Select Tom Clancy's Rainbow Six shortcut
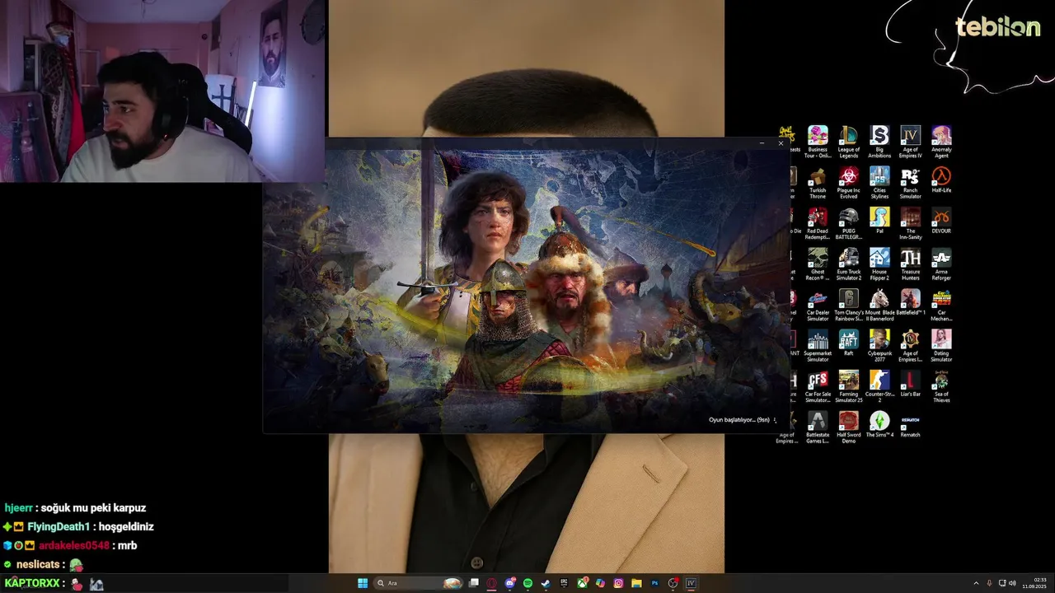Screen dimensions: 1055x593 (848, 305)
